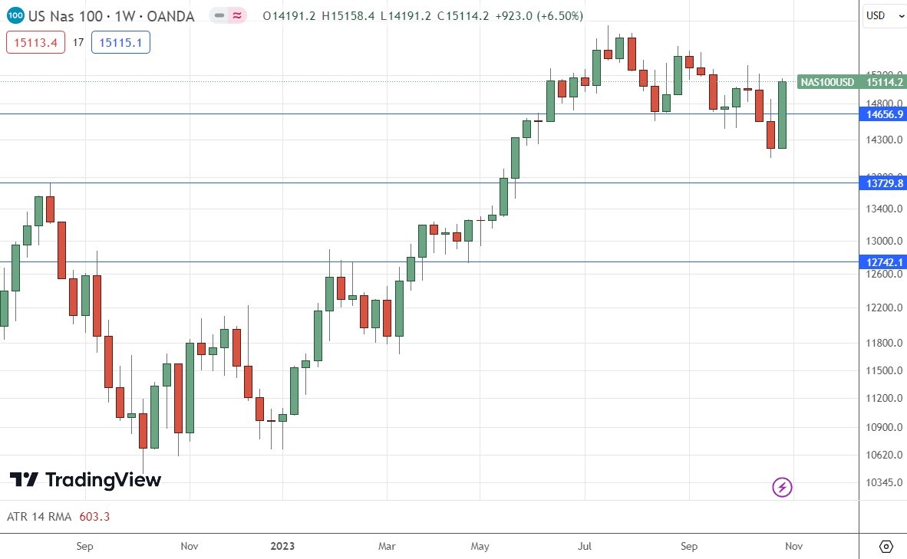This screenshot has width=907, height=559.
Task: Click the current price 15114.2 axis label
Action: pos(885,82)
